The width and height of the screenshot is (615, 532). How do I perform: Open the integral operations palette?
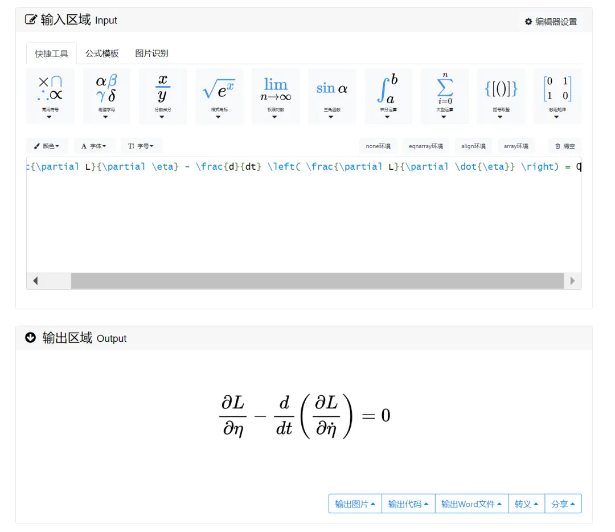click(x=388, y=96)
